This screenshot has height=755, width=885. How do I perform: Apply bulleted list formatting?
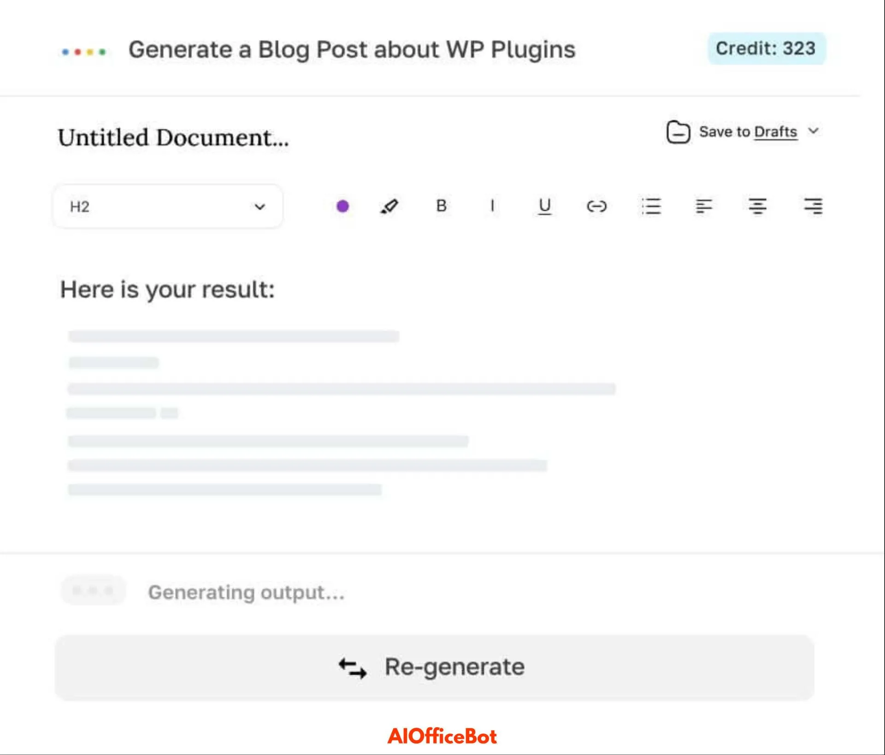pyautogui.click(x=651, y=206)
